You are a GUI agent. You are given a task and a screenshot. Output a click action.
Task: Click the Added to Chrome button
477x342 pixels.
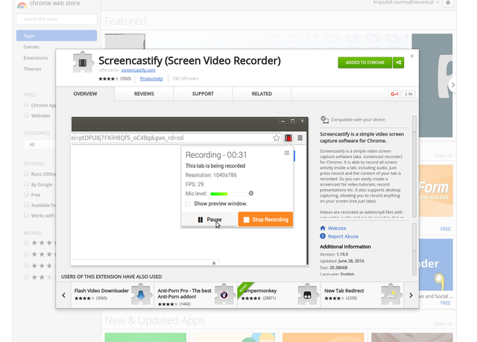tap(364, 63)
